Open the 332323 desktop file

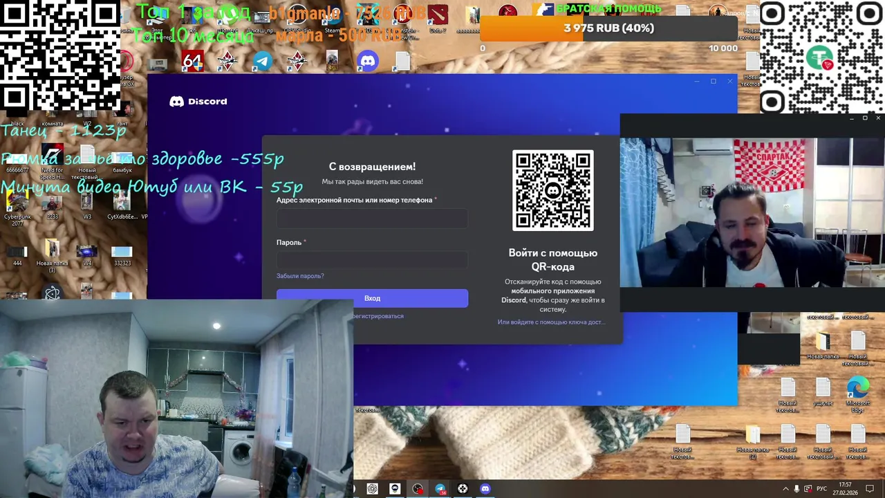122,255
